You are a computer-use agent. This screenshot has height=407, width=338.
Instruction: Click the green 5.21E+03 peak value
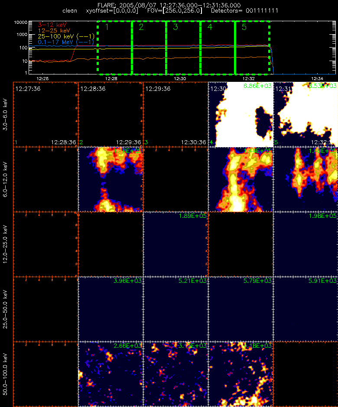(x=192, y=281)
